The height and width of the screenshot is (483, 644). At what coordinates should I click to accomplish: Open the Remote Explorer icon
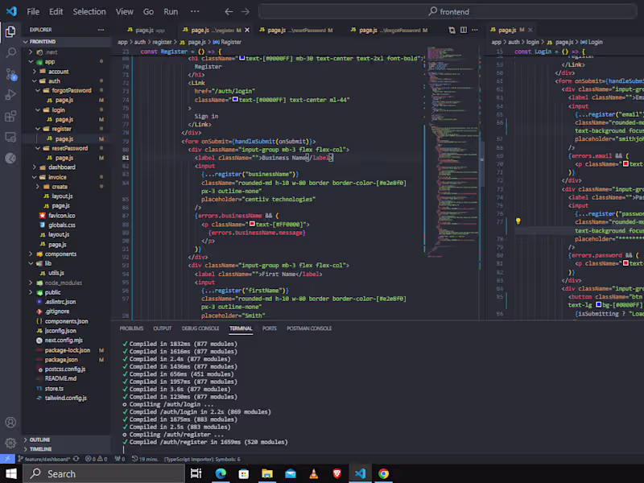tap(10, 138)
